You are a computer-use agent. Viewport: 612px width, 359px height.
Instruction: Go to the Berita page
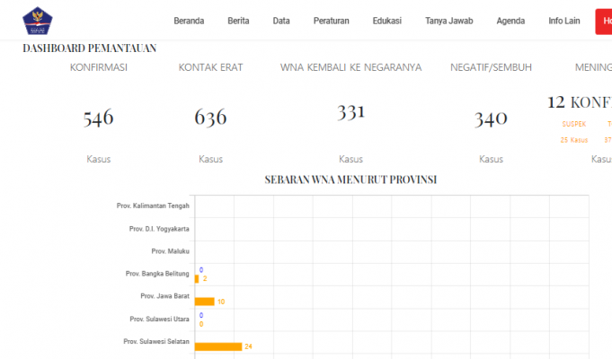pos(238,21)
